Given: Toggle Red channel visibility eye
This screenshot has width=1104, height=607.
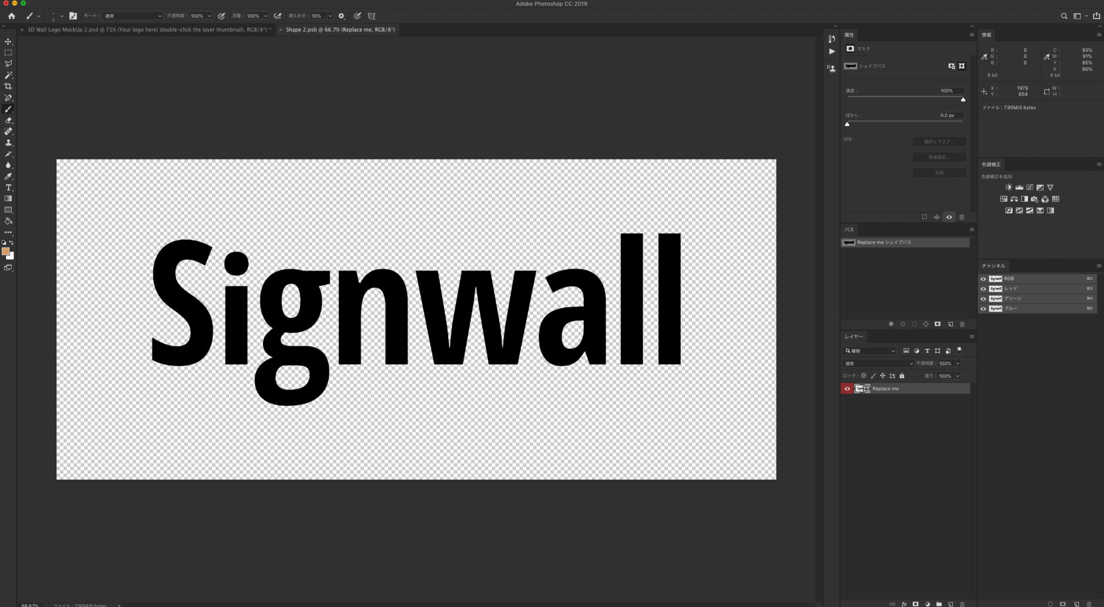Looking at the screenshot, I should coord(983,289).
